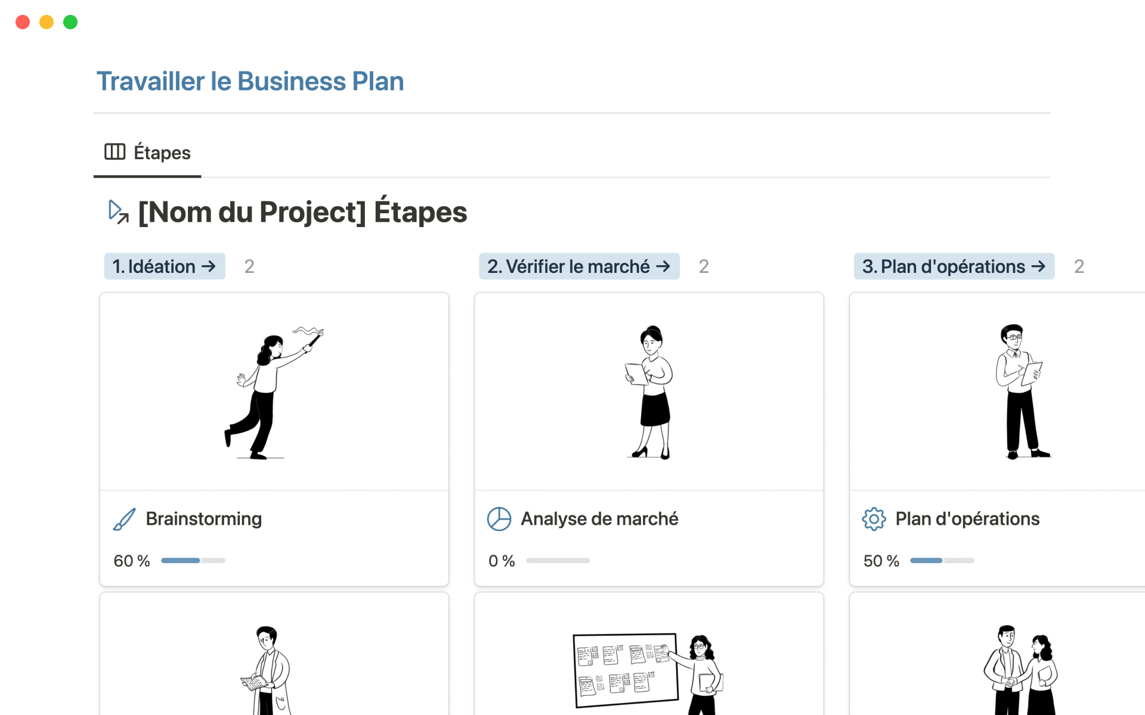Click the Brainstorming card illustration

[274, 390]
